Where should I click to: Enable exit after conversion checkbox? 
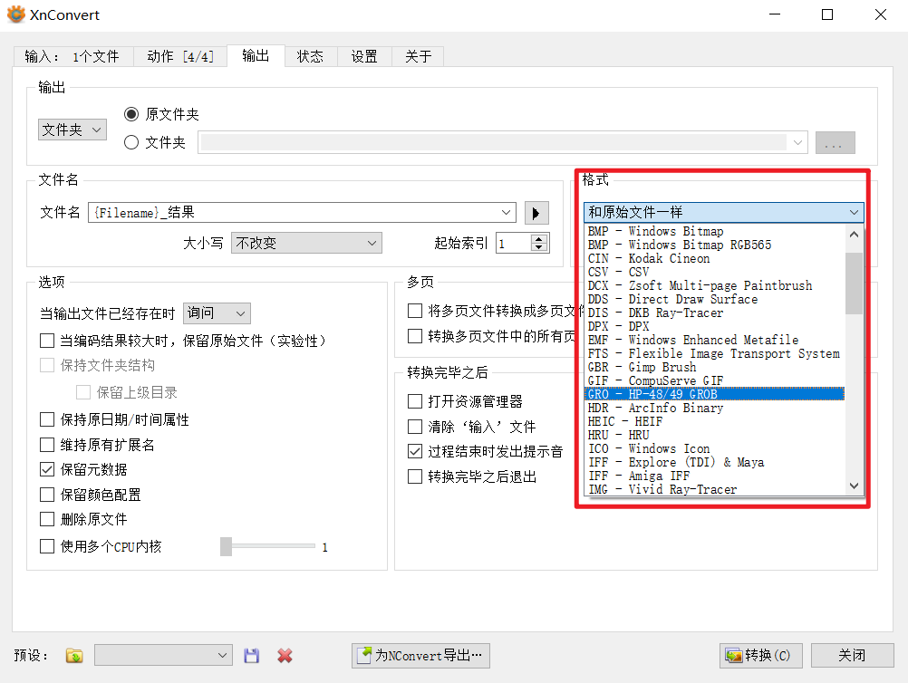415,476
